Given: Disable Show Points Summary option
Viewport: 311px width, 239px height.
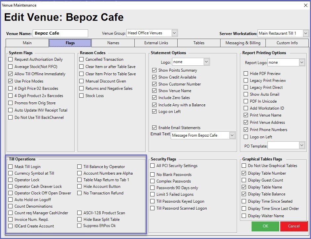Looking at the screenshot, I should coord(154,70).
